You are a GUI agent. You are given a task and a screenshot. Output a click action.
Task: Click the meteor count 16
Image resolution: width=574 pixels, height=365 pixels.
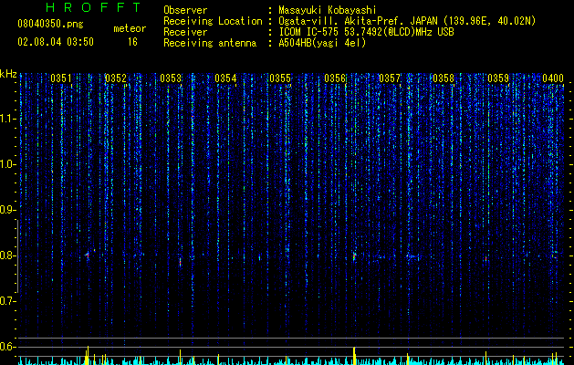tap(132, 42)
